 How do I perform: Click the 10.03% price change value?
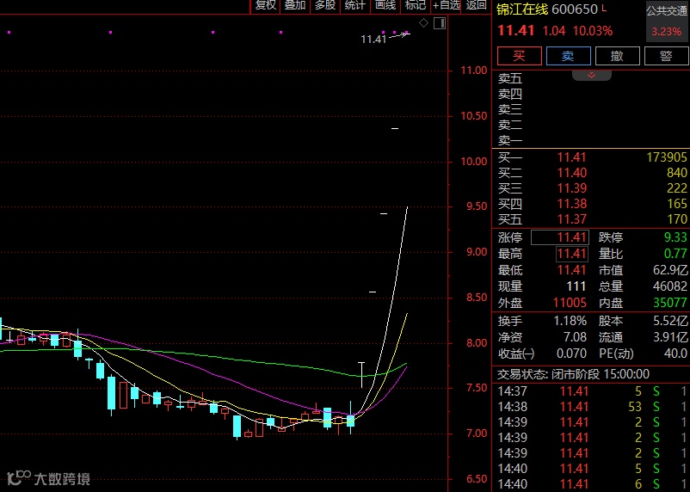[x=592, y=31]
